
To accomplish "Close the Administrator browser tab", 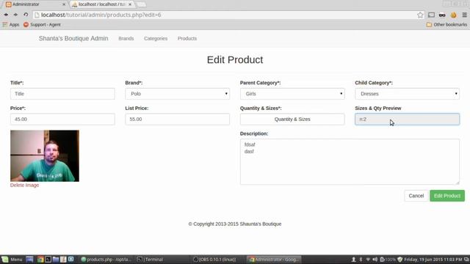I will tap(64, 4).
